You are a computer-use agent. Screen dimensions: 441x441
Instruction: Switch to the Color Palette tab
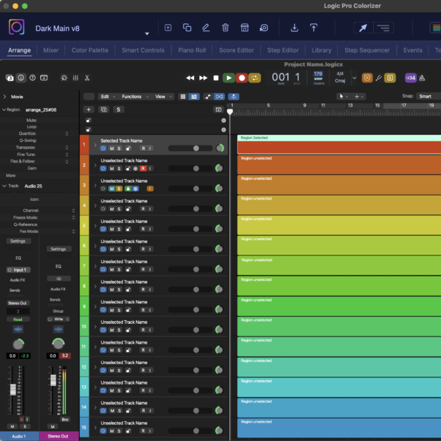click(90, 50)
